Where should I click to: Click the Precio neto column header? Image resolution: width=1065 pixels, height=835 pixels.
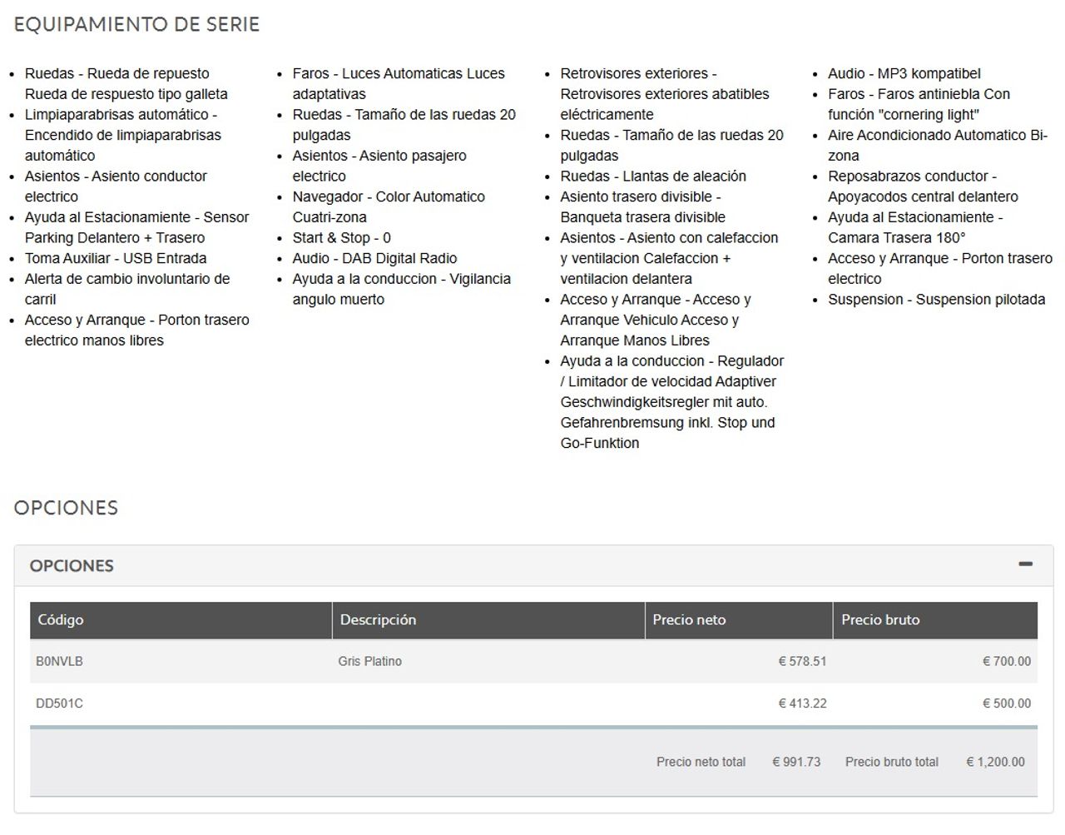[689, 620]
